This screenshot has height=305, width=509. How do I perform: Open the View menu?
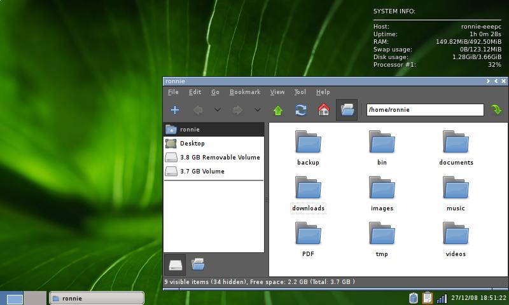[x=277, y=92]
